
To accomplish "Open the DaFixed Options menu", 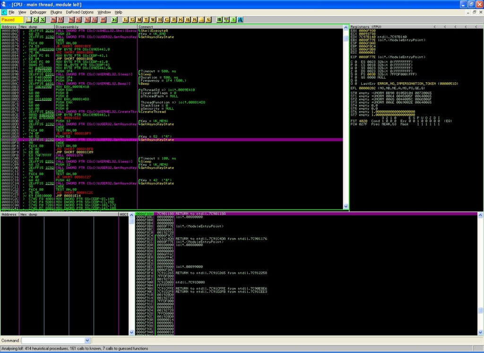I will [x=79, y=12].
